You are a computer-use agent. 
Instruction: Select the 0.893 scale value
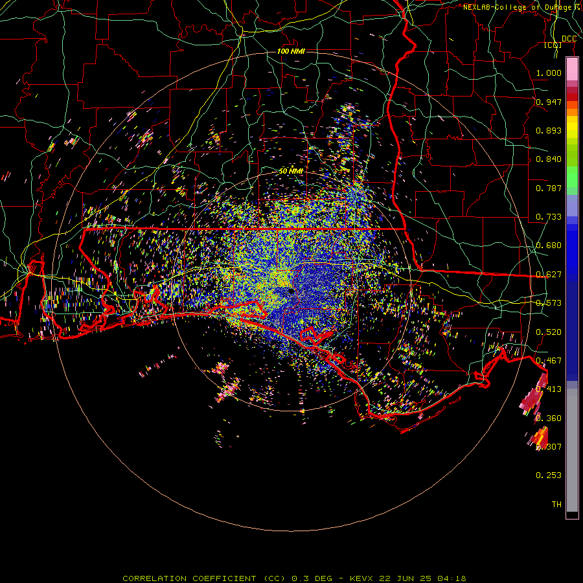tap(549, 130)
